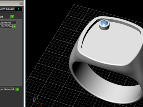The height and width of the screenshot is (107, 143).
Task: Click green arrow beside 0,030tw weight
Action: (x=14, y=26)
